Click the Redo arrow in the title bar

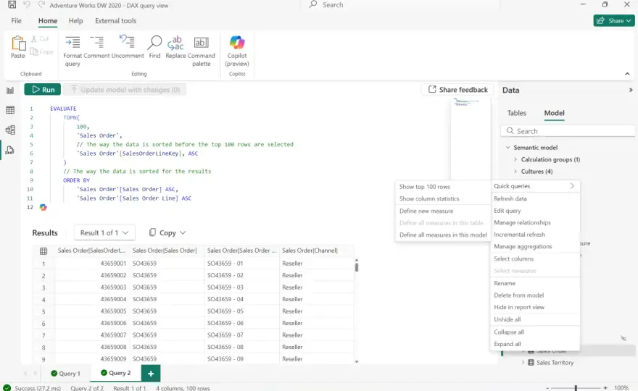click(41, 5)
